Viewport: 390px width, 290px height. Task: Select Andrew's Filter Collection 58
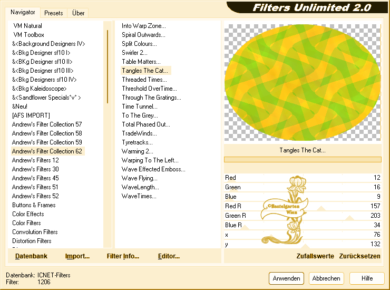tap(47, 133)
